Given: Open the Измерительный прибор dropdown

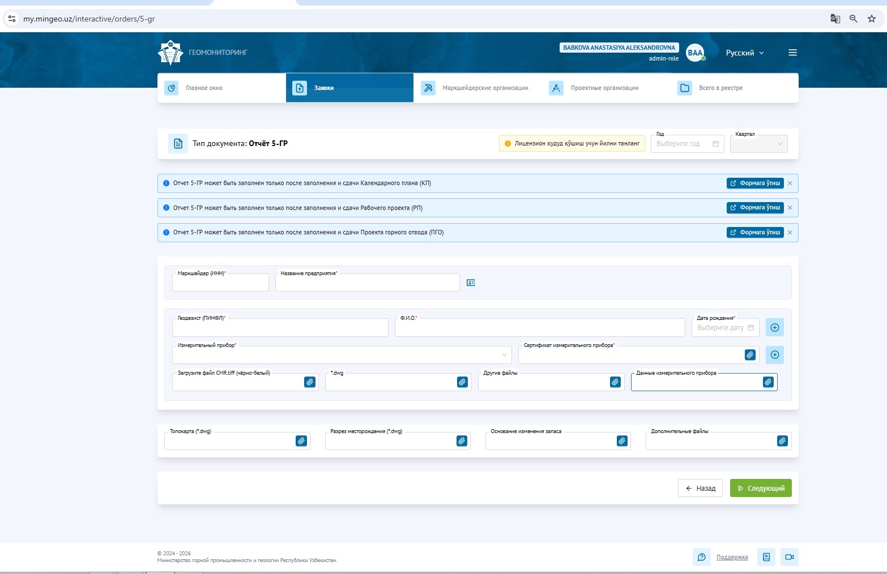Looking at the screenshot, I should [342, 355].
